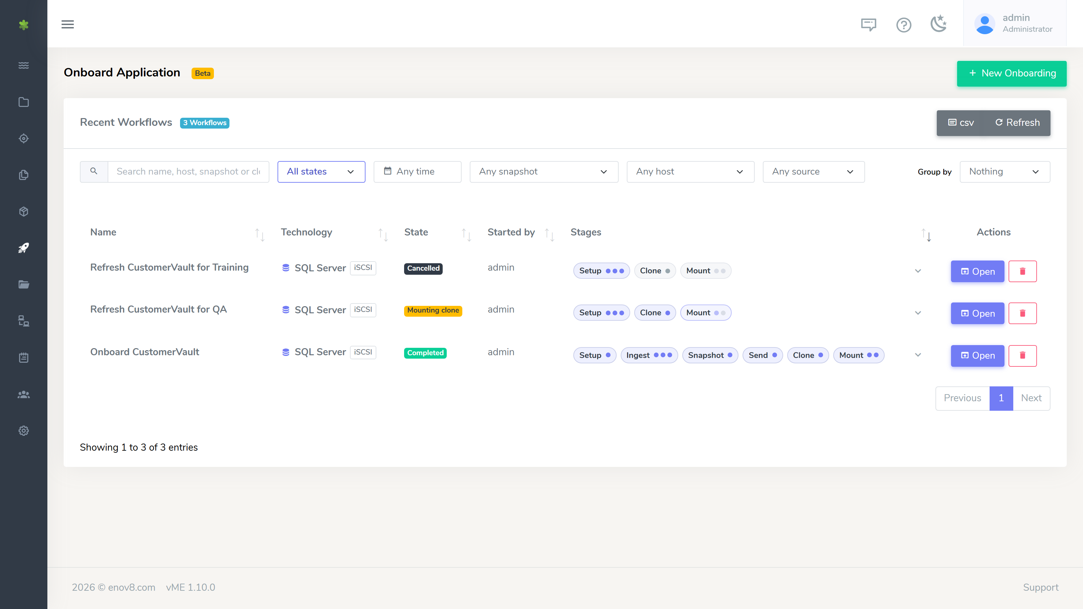Open the Any time date filter
The image size is (1083, 609).
click(x=417, y=172)
